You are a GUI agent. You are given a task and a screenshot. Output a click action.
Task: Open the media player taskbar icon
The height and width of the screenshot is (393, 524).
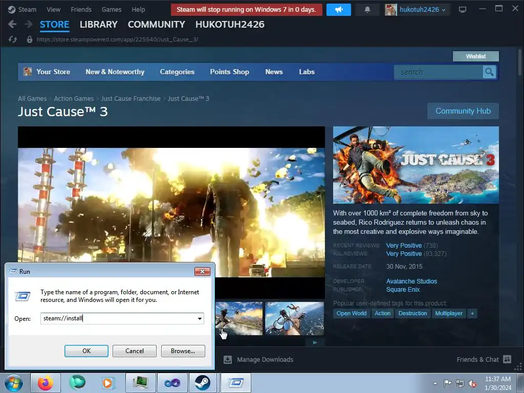107,383
